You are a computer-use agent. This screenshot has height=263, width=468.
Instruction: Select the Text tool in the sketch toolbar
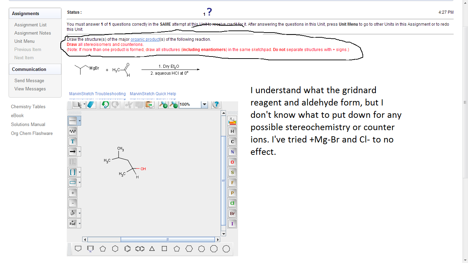[72, 141]
